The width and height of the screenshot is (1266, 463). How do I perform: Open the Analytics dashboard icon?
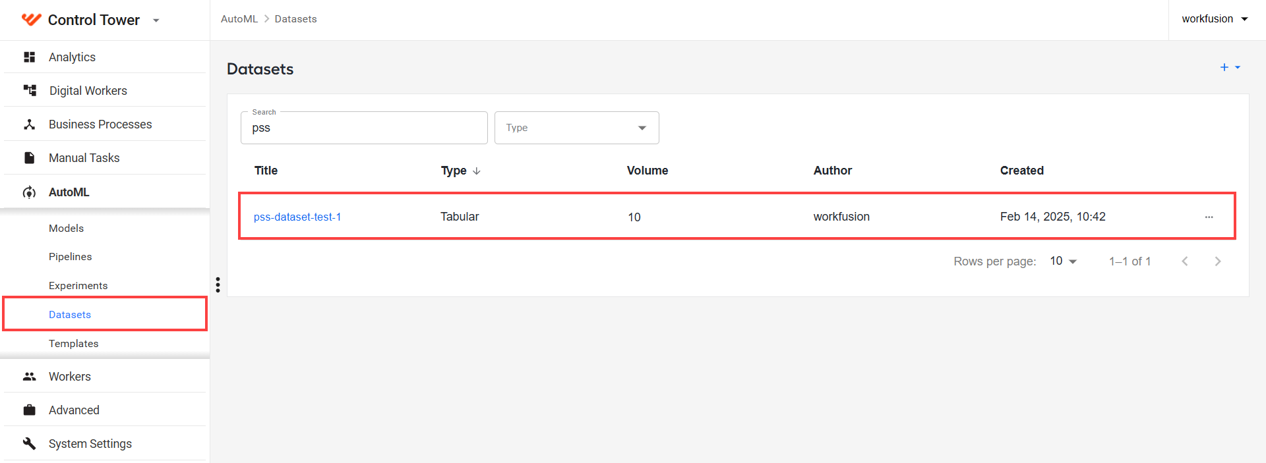click(x=30, y=57)
